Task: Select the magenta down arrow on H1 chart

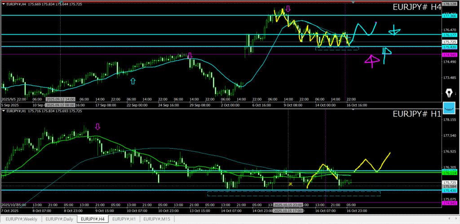Action: tap(97, 126)
